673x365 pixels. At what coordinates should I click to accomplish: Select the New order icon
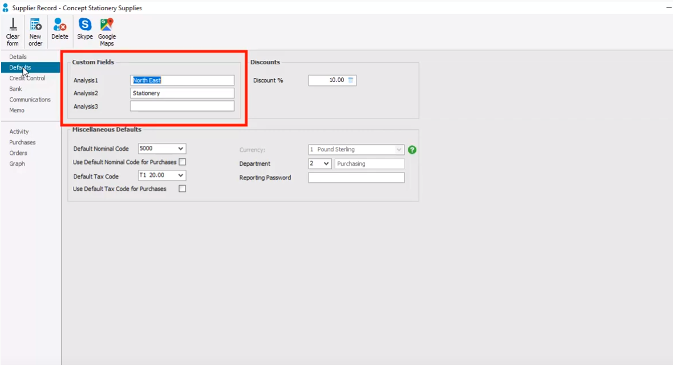click(x=35, y=30)
